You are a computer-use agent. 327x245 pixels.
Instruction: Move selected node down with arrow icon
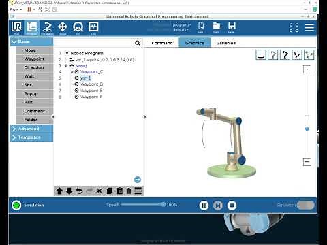69,191
